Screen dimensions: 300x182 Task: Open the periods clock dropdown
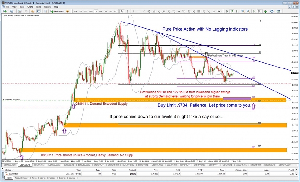tap(273, 11)
